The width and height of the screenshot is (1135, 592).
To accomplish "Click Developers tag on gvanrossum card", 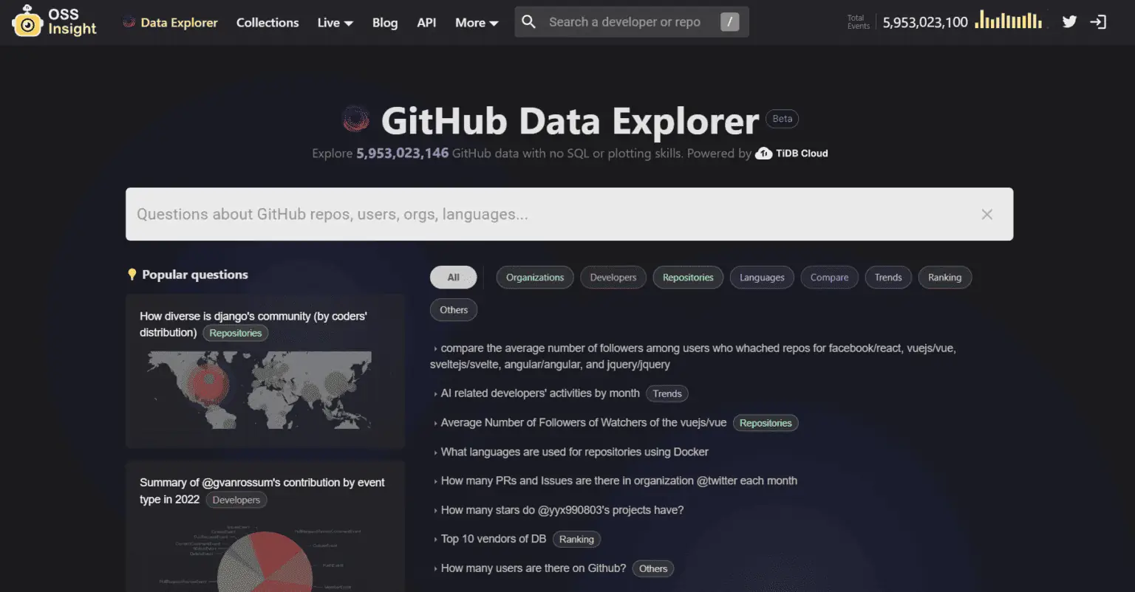I will click(236, 500).
